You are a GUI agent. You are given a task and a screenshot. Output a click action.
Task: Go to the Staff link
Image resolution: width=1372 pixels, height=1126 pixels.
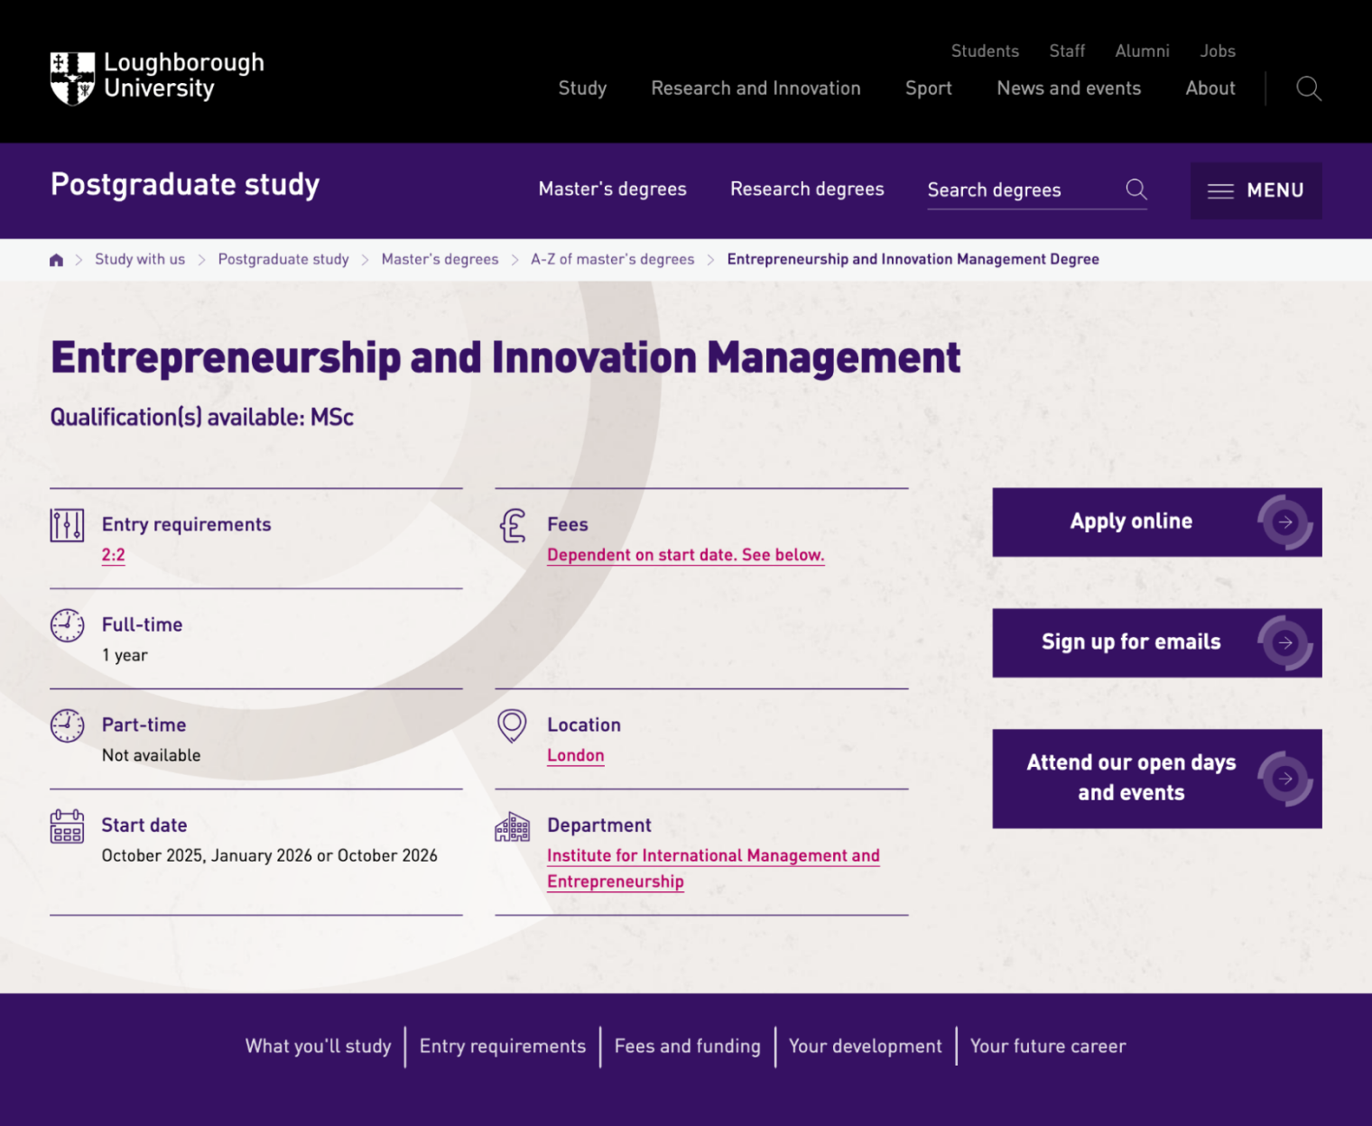pyautogui.click(x=1067, y=51)
